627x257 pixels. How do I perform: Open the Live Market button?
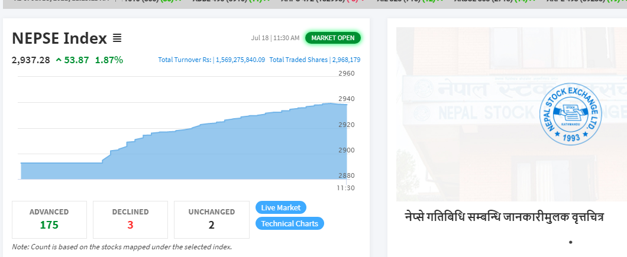(x=281, y=207)
